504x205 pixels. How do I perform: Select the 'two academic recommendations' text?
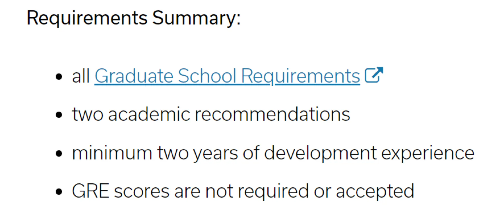pyautogui.click(x=211, y=114)
